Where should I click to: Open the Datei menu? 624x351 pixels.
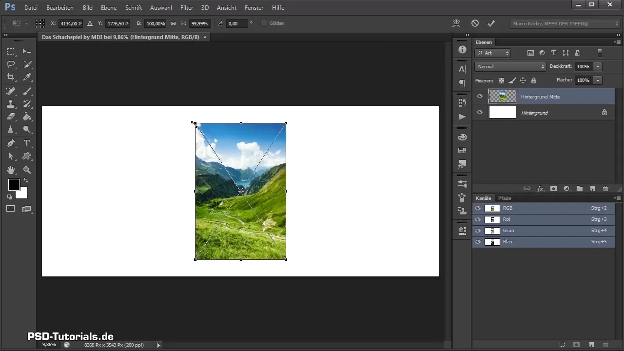[31, 8]
